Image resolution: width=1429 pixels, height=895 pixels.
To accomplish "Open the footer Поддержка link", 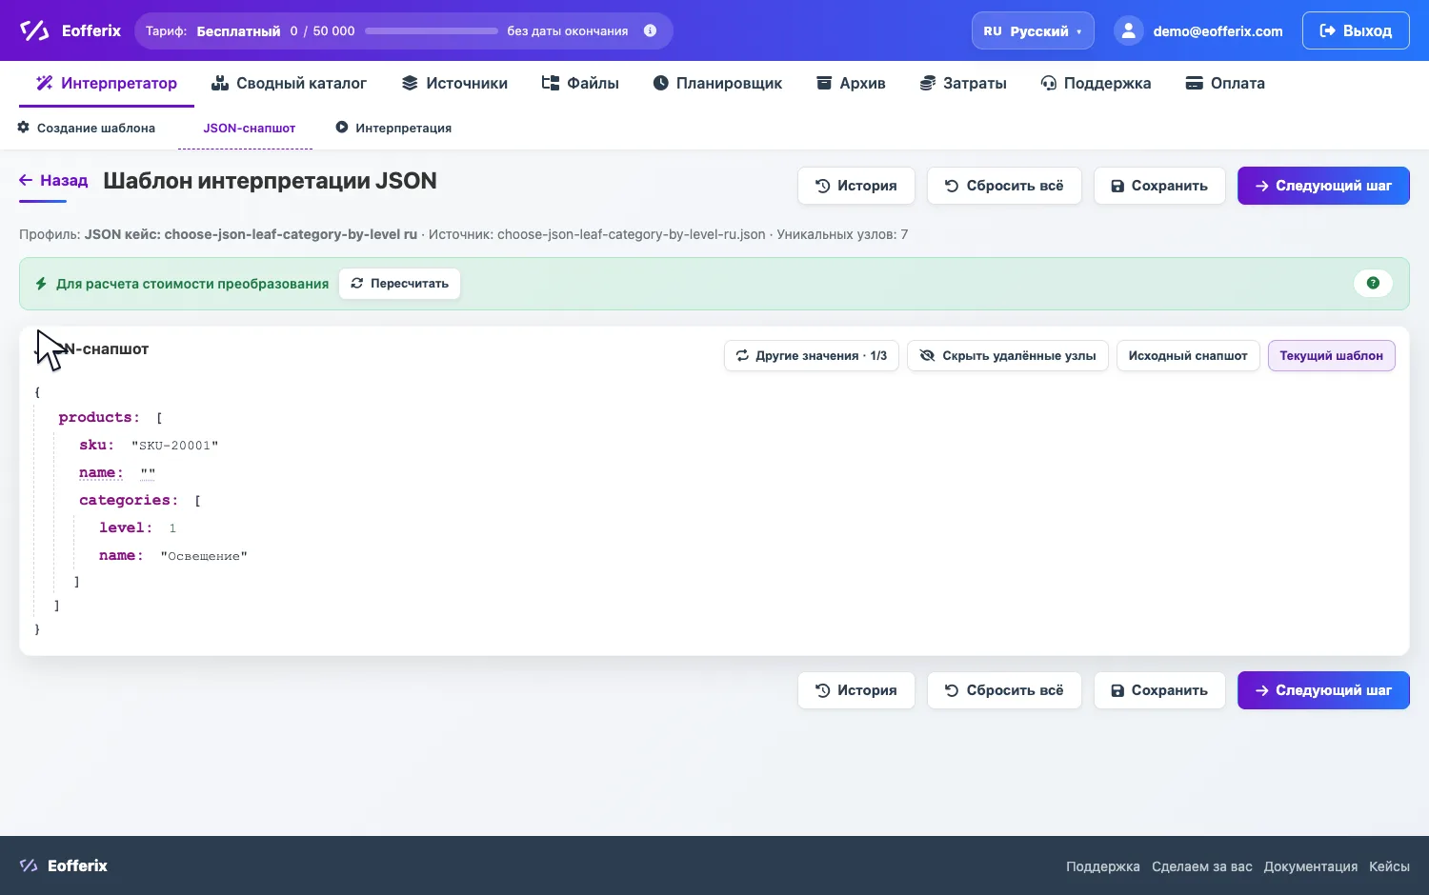I will point(1102,866).
